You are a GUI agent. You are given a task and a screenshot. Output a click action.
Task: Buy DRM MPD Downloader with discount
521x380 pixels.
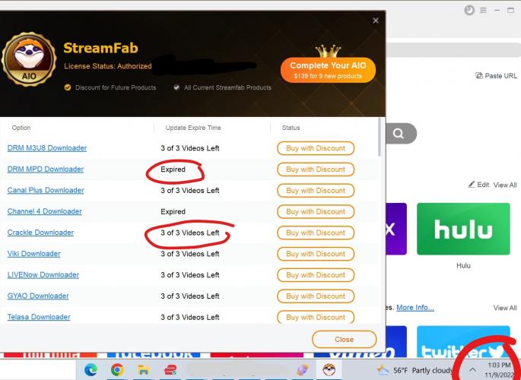tap(316, 169)
